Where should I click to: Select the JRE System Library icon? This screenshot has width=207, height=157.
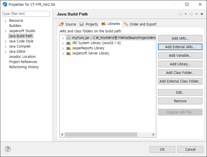pos(69,43)
